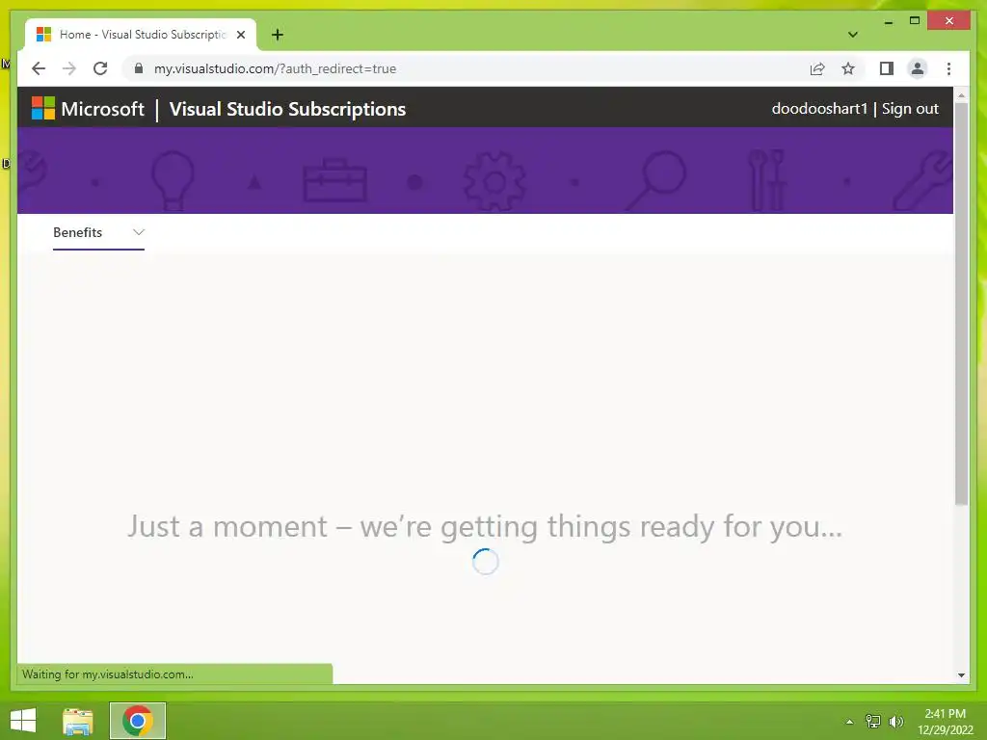987x740 pixels.
Task: Open the Windows Start button
Action: 23,721
